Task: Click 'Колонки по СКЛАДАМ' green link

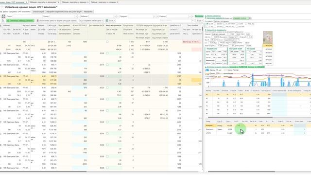Action: [x=256, y=67]
